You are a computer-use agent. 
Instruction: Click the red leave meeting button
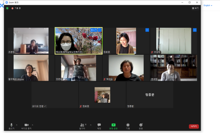tap(194, 126)
